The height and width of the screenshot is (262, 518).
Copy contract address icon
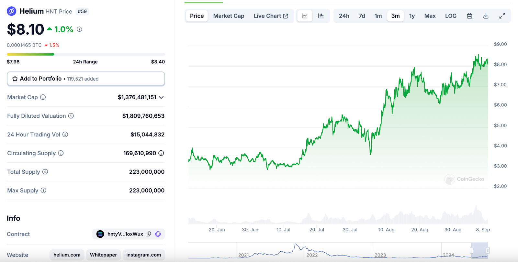[149, 234]
